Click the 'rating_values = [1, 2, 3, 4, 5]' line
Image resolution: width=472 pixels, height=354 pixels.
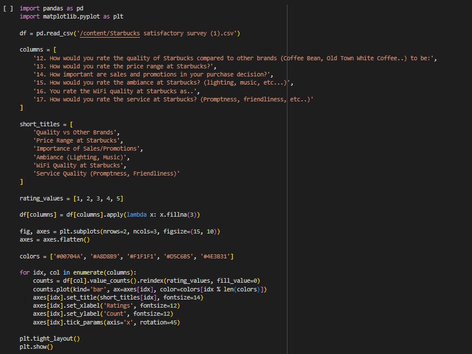[71, 198]
